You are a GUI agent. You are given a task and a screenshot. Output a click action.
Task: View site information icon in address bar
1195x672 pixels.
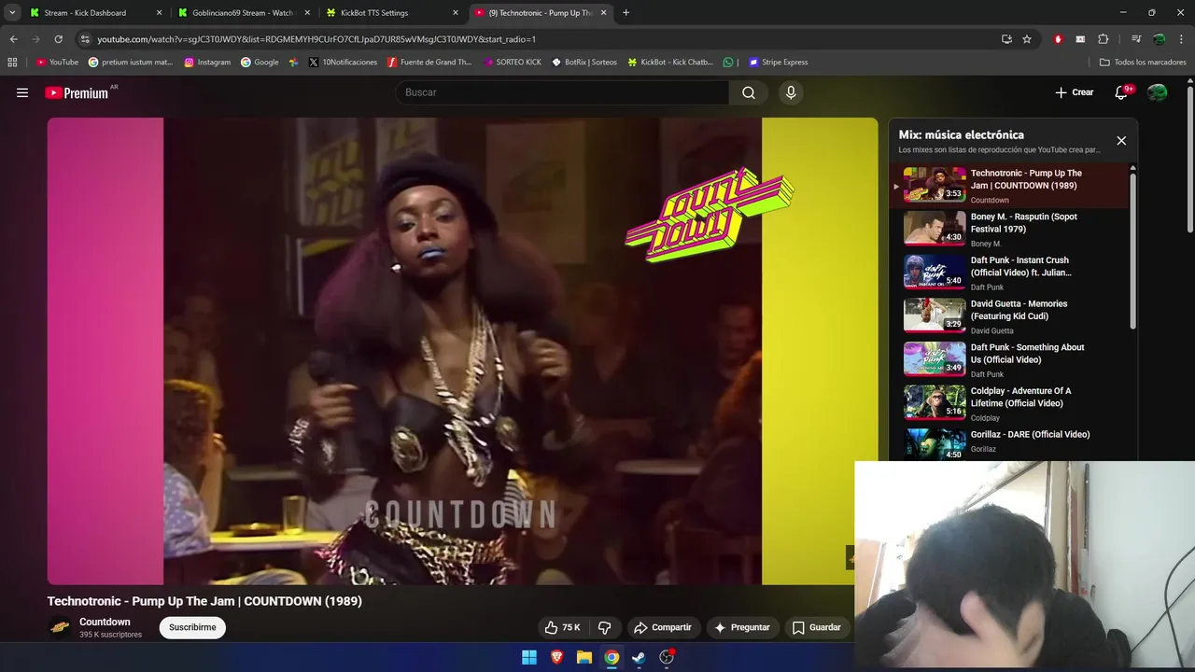click(x=85, y=39)
